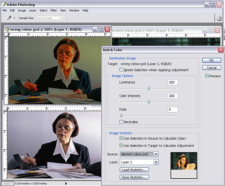Screen dimensions: 225x186
Task: Click the Load Statistics button
Action: click(x=134, y=170)
